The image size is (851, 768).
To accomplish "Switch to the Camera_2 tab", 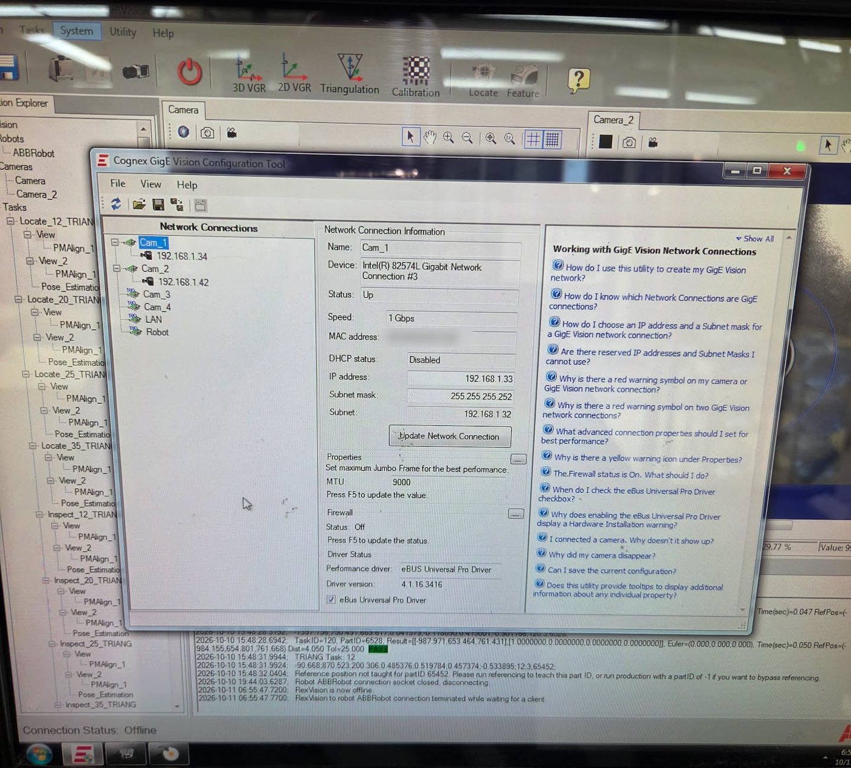I will [613, 120].
